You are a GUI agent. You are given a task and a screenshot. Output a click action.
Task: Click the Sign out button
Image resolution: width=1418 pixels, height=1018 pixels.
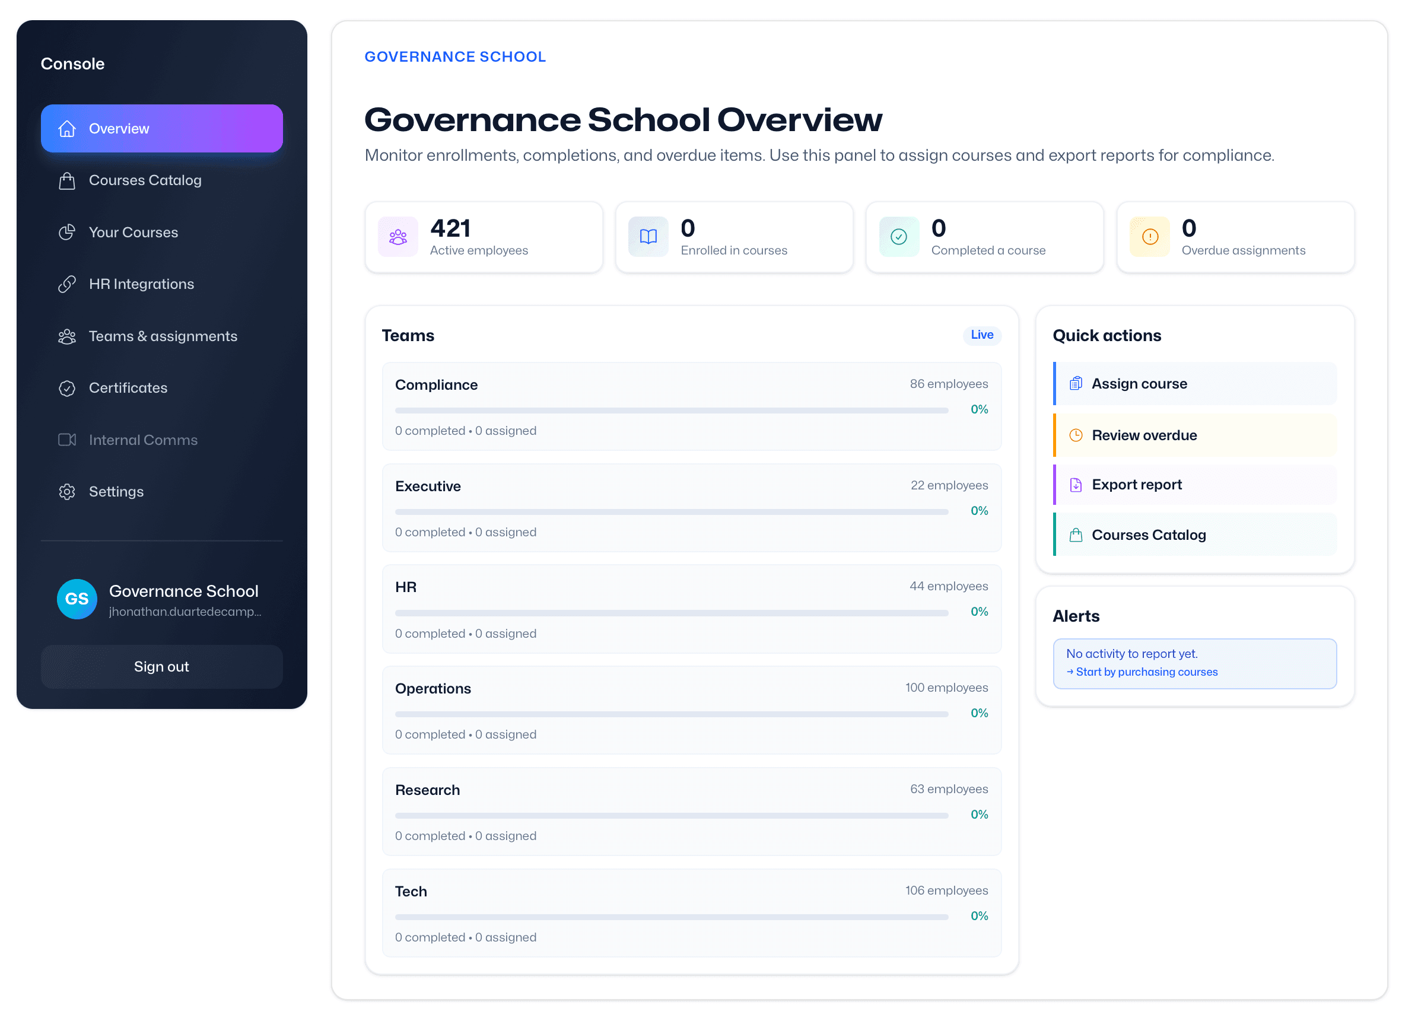[x=161, y=667]
